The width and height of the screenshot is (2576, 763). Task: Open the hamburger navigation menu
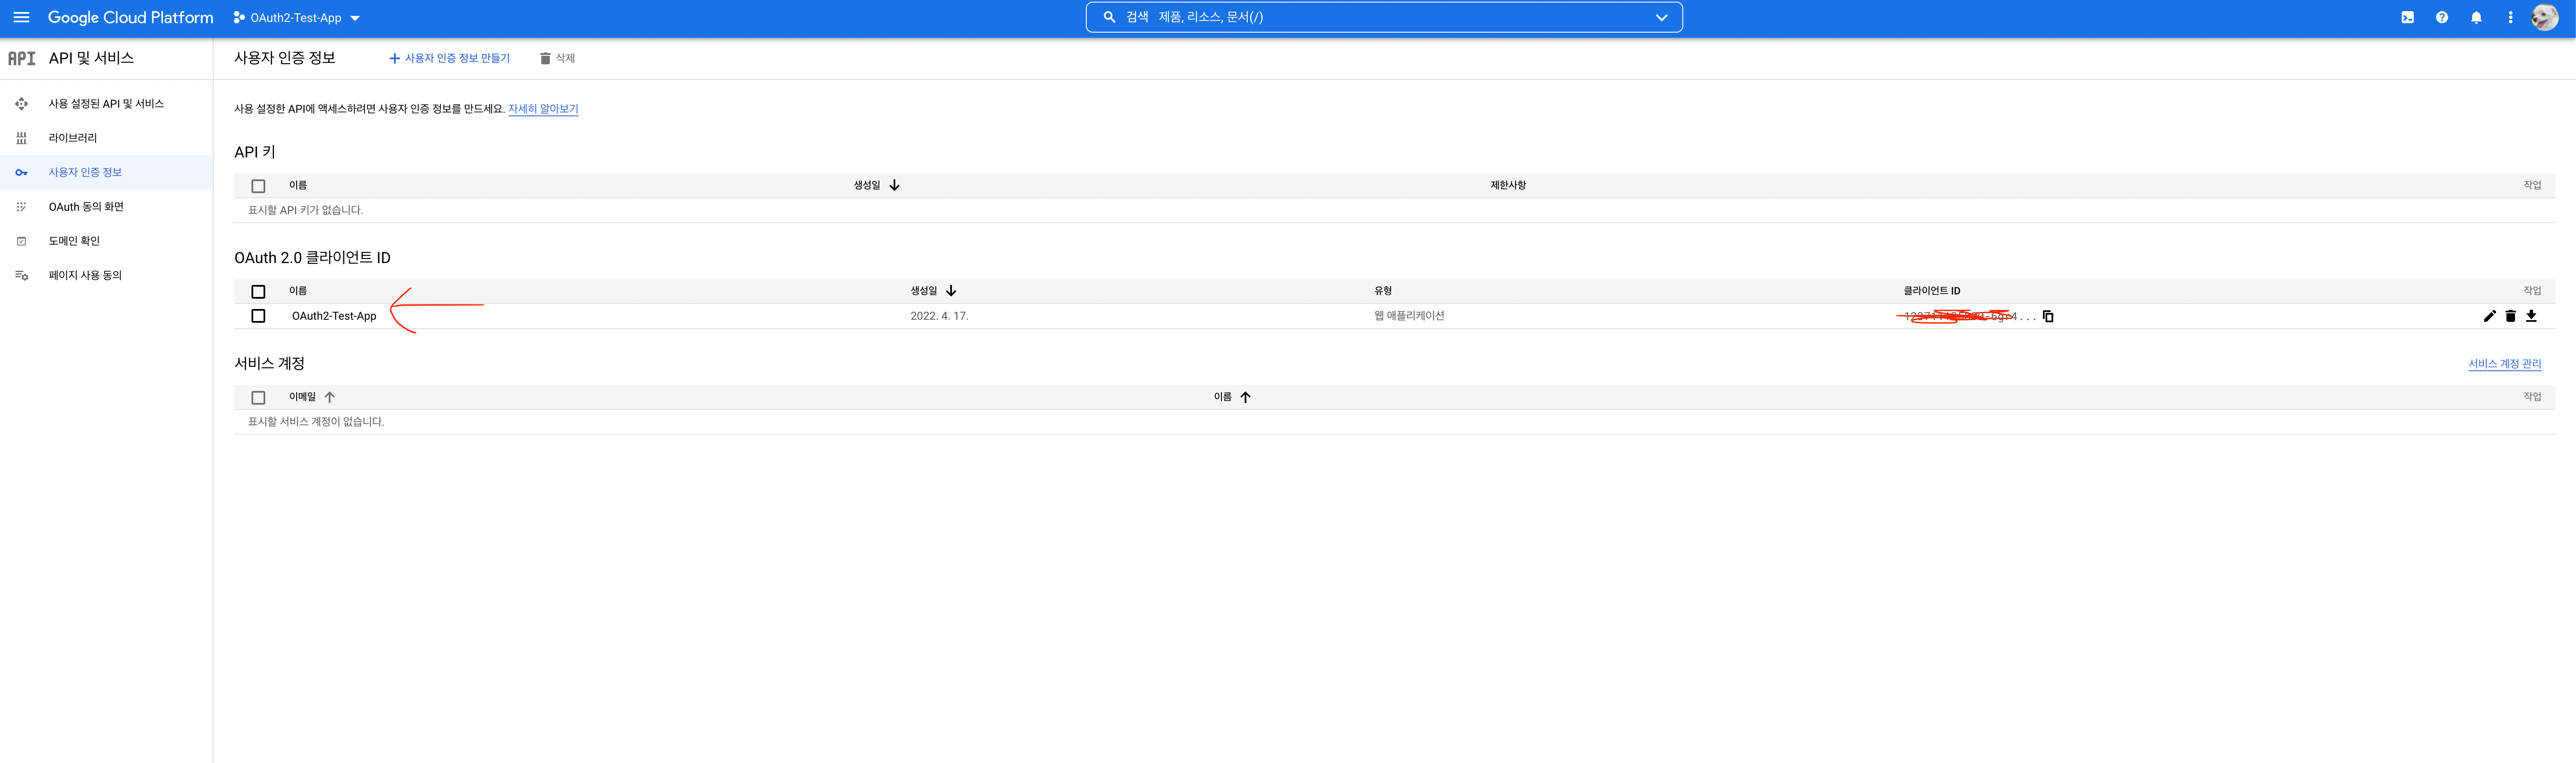[21, 17]
